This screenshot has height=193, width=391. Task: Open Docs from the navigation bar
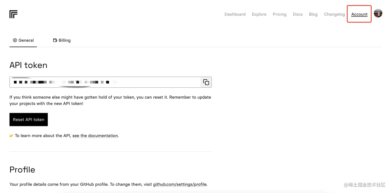coord(298,14)
